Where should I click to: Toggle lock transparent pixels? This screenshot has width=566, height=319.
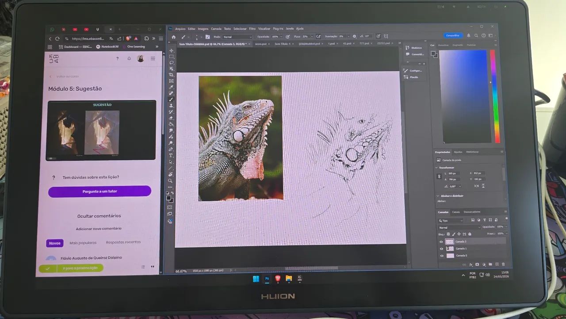pyautogui.click(x=448, y=234)
